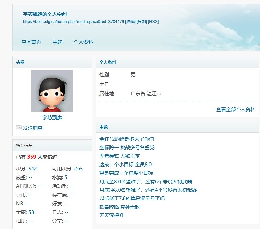Open 查看全部个人资料 link
Image resolution: width=260 pixels, height=229 pixels.
click(x=236, y=109)
